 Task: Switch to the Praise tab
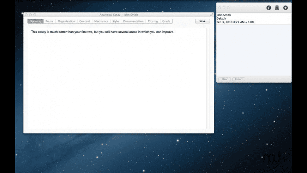[49, 21]
